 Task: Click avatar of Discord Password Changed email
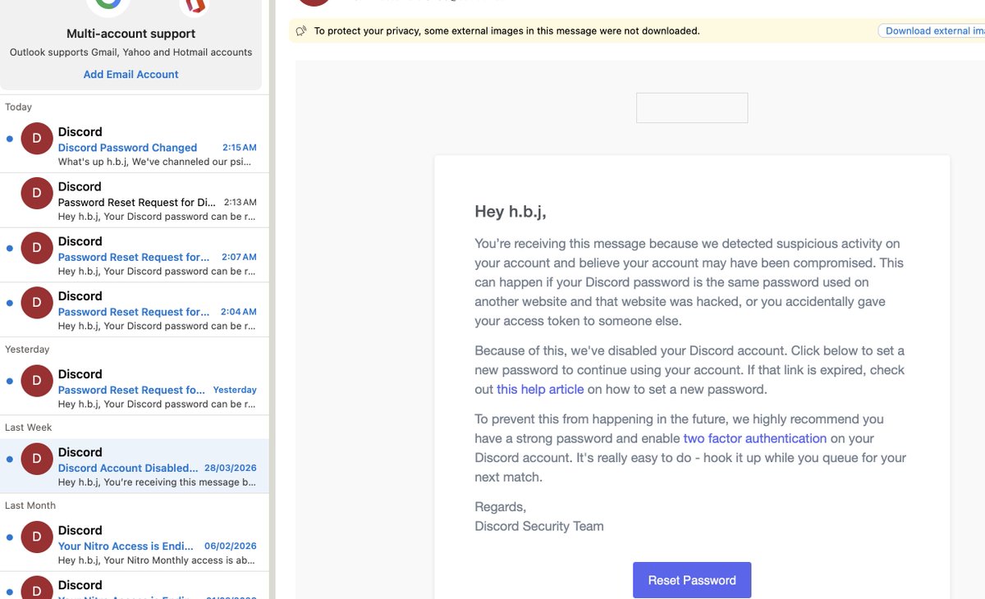pyautogui.click(x=37, y=139)
